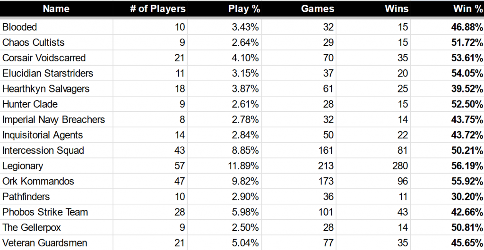The height and width of the screenshot is (250, 484).
Task: Click the Corsair Voidscarred row name
Action: [44, 58]
